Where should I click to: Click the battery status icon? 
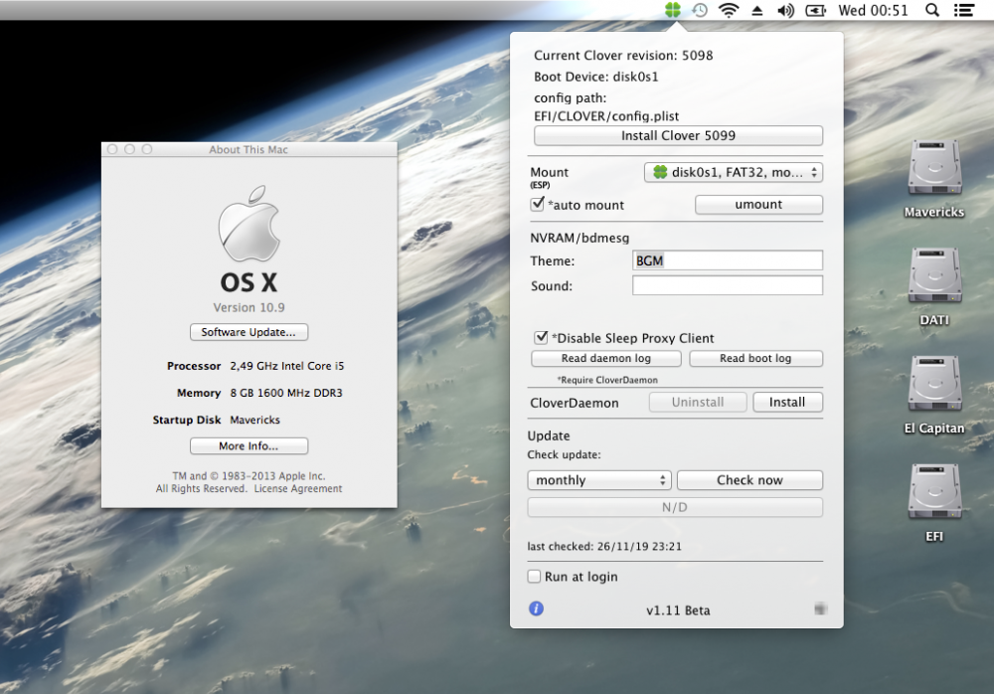(x=815, y=11)
